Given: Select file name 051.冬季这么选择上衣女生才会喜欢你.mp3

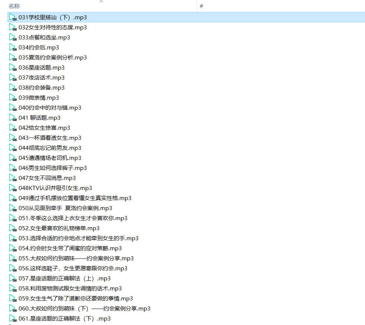Looking at the screenshot, I should [73, 218].
